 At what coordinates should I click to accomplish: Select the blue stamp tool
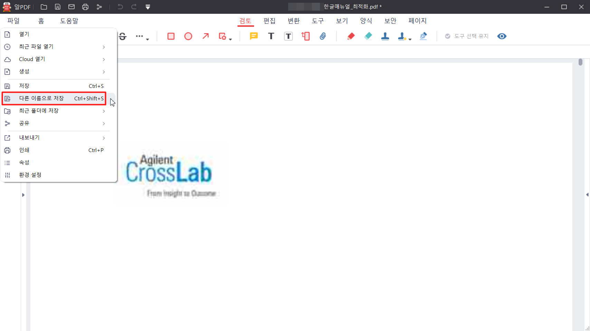point(385,36)
